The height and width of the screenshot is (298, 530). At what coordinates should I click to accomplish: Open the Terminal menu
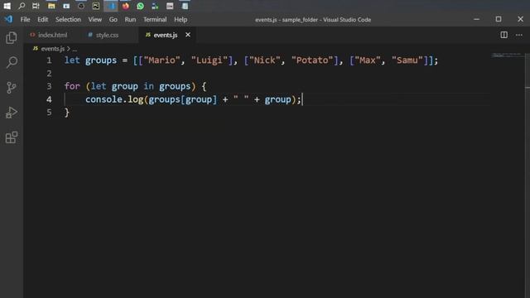pos(155,20)
